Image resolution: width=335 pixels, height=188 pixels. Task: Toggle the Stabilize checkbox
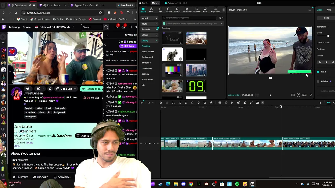click(318, 81)
